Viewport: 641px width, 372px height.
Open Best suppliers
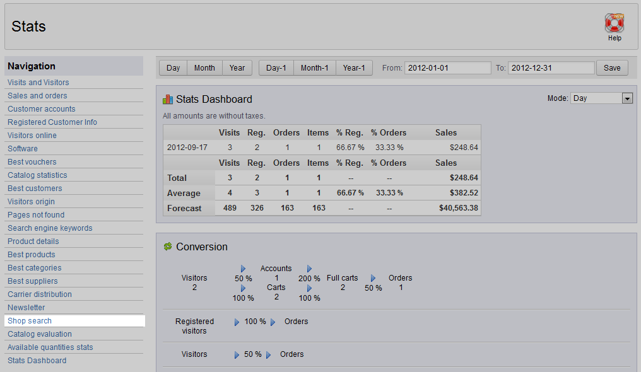coord(33,281)
